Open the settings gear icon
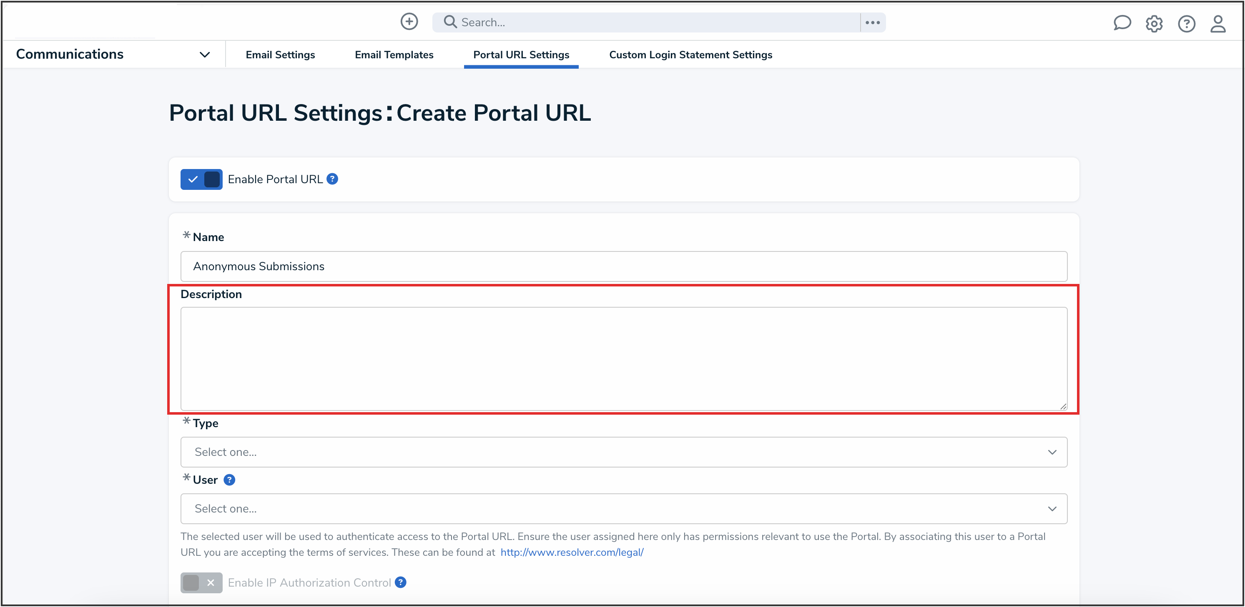This screenshot has width=1245, height=607. pos(1154,23)
